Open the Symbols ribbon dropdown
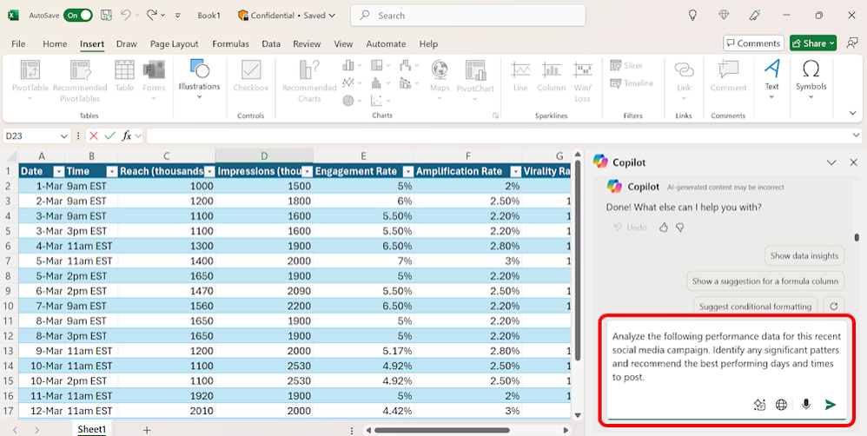 click(x=811, y=80)
